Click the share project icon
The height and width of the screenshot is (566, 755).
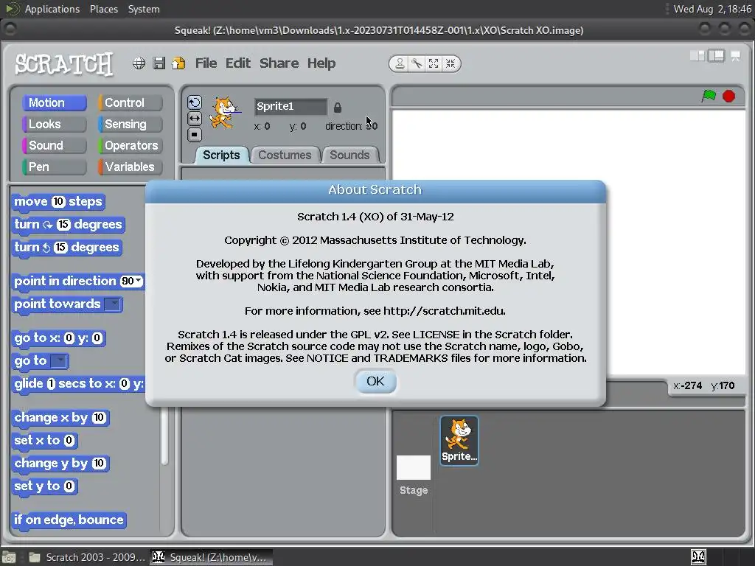click(178, 63)
